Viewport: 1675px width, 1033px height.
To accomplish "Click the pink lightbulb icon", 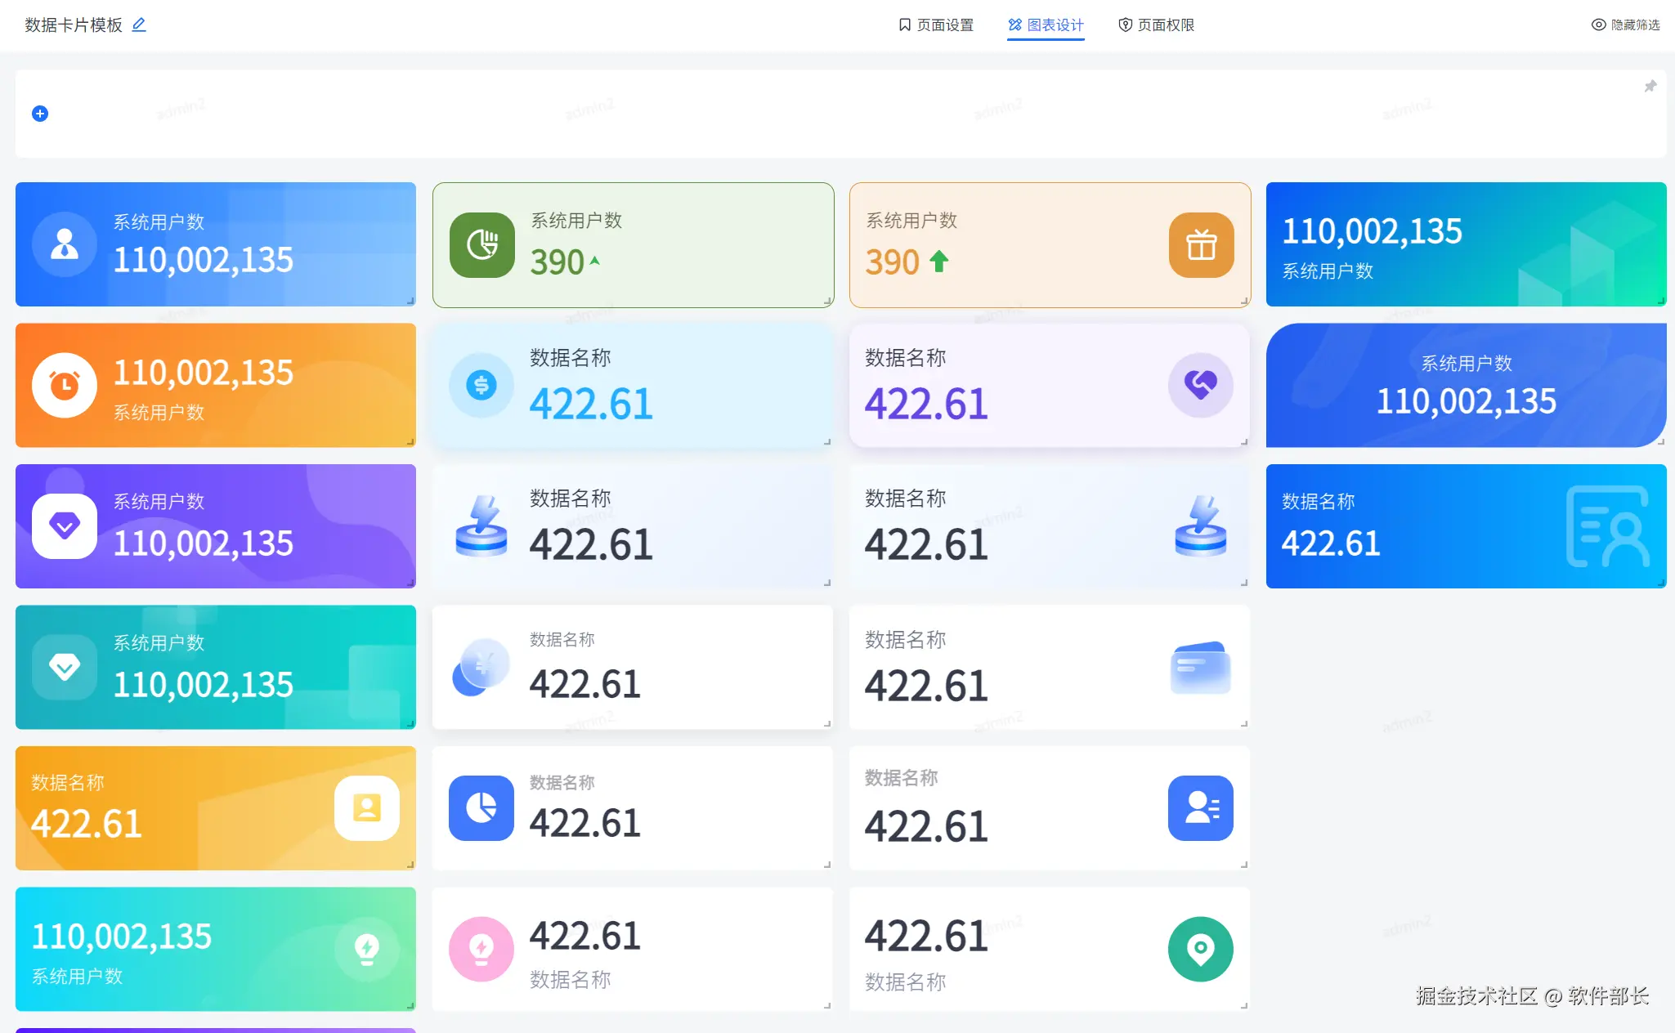I will click(481, 949).
